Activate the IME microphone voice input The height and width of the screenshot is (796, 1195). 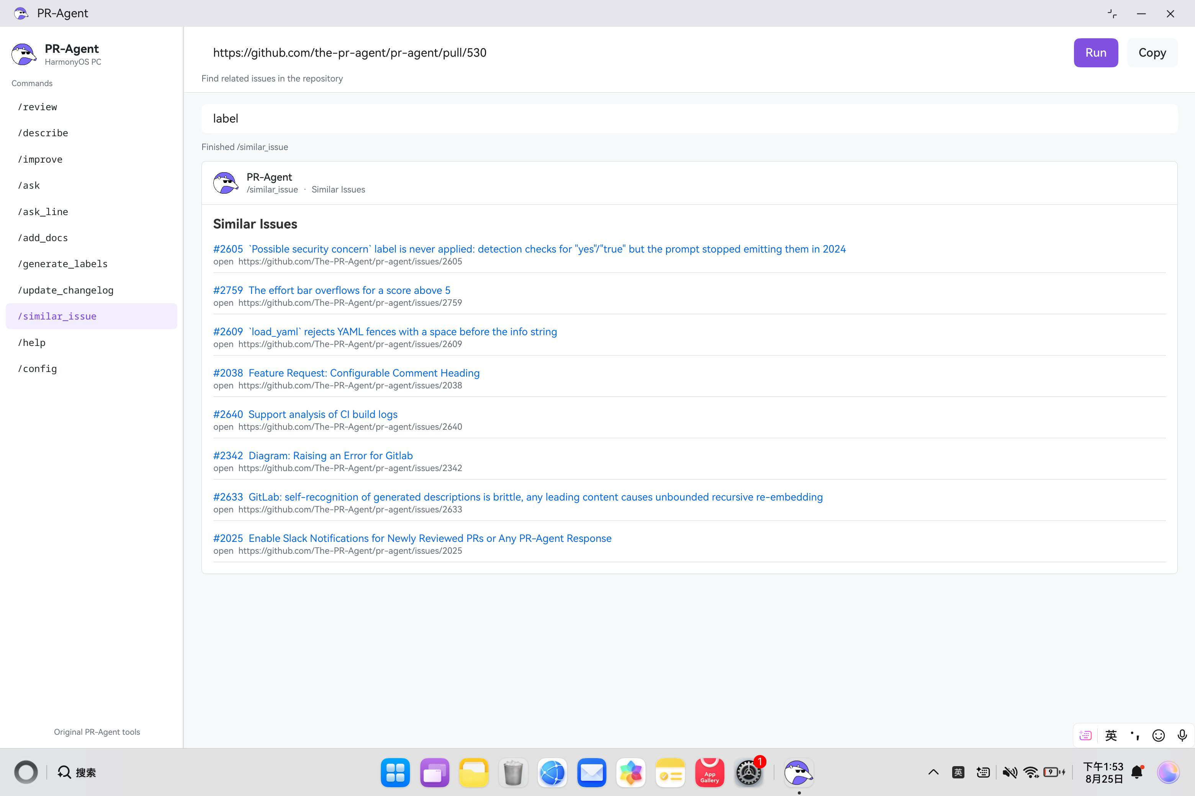1182,736
